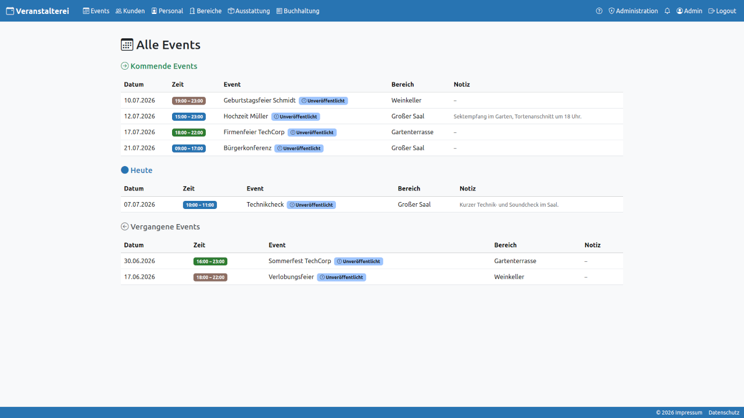Open Technikcheck event
This screenshot has width=744, height=418.
(265, 204)
